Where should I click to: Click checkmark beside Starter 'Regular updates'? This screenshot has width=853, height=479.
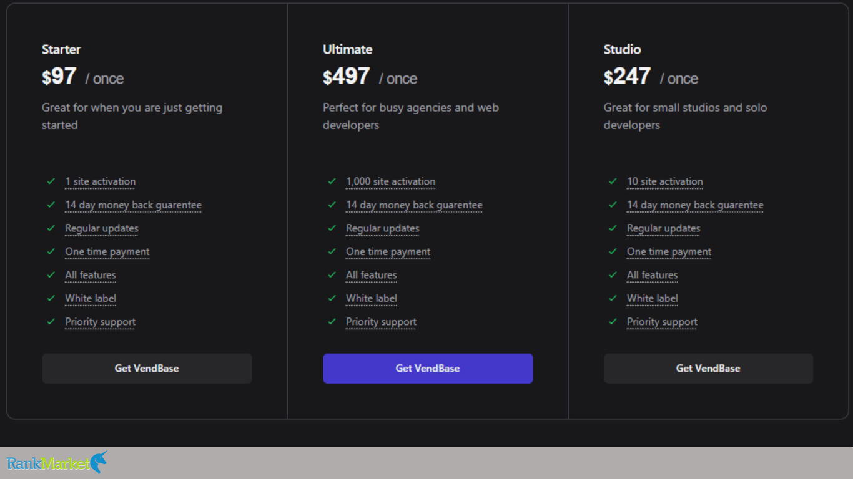click(51, 228)
